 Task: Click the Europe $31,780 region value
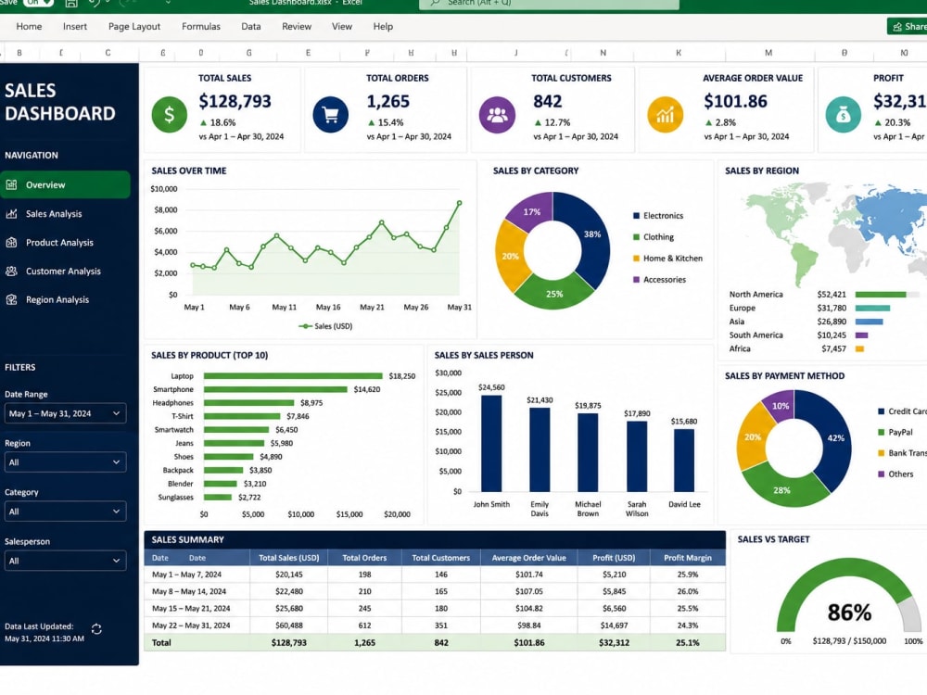[832, 309]
